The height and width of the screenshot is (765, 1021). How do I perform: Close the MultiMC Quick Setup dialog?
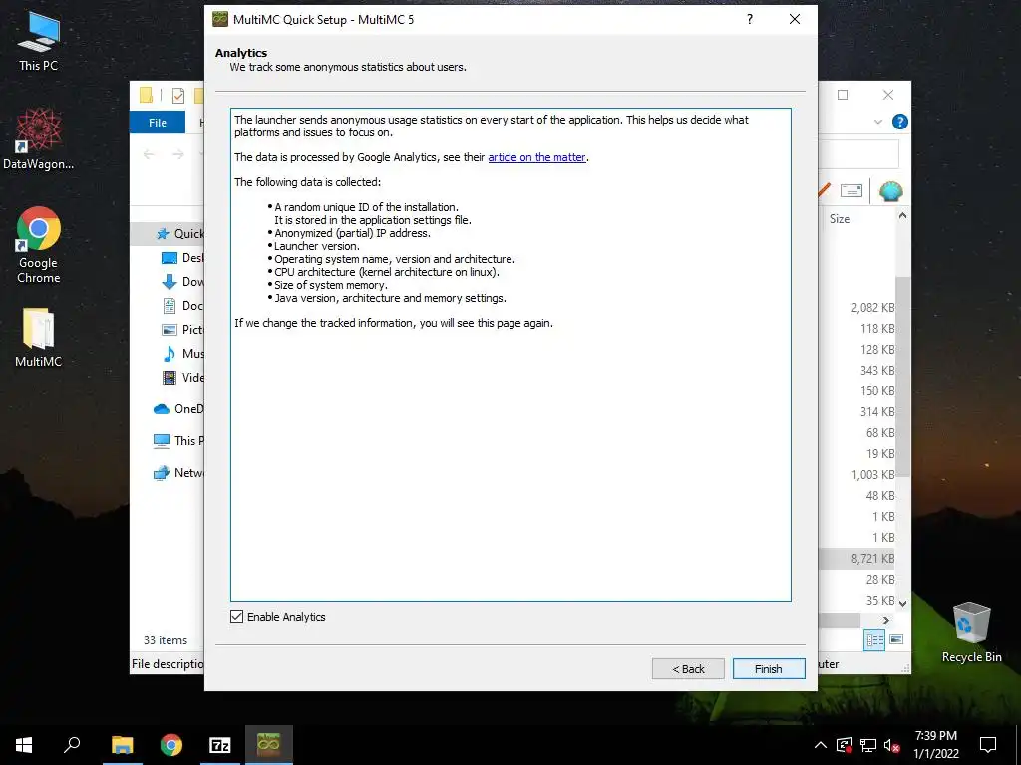point(795,20)
